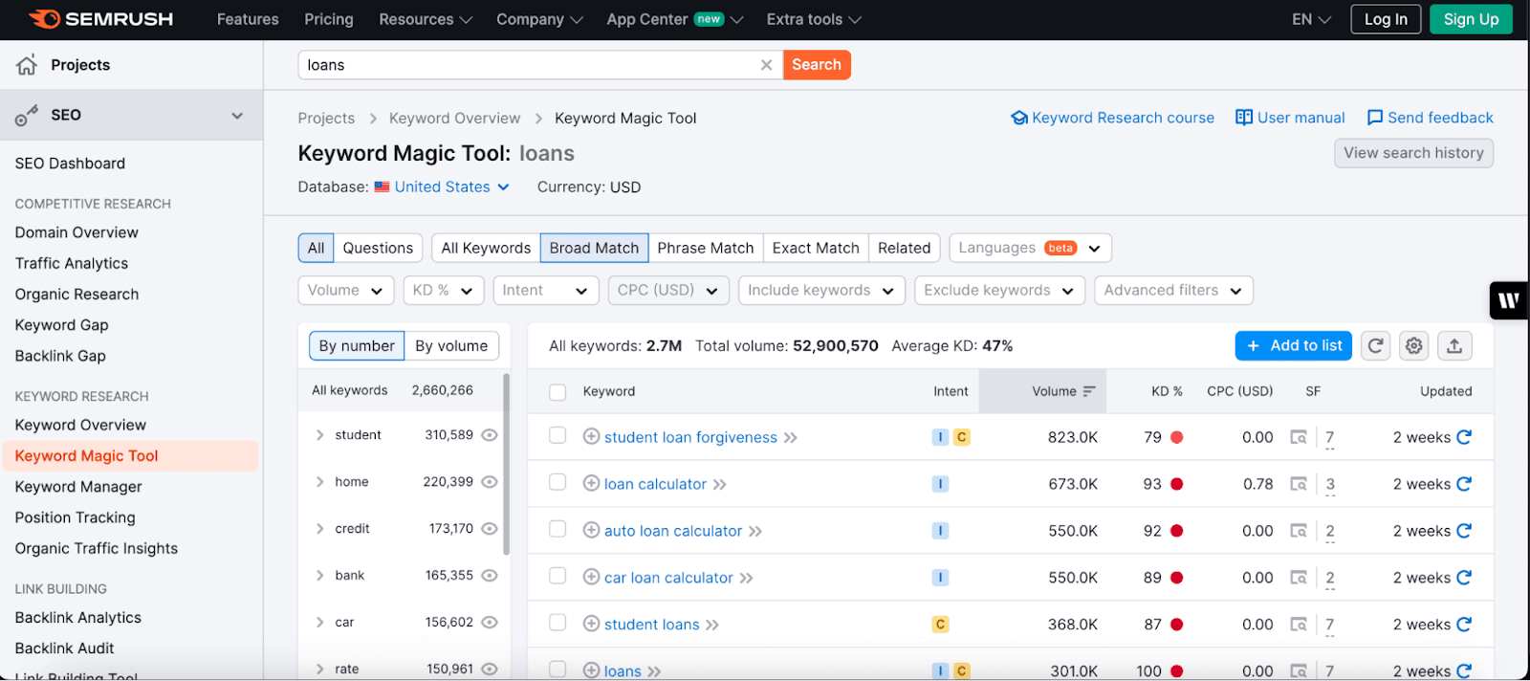Change United States database dropdown
1530x681 pixels.
point(442,187)
